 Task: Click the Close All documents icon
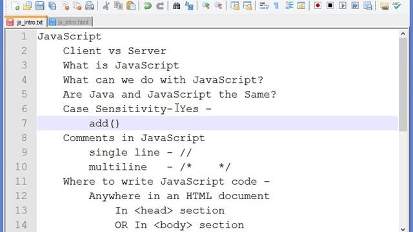point(77,6)
